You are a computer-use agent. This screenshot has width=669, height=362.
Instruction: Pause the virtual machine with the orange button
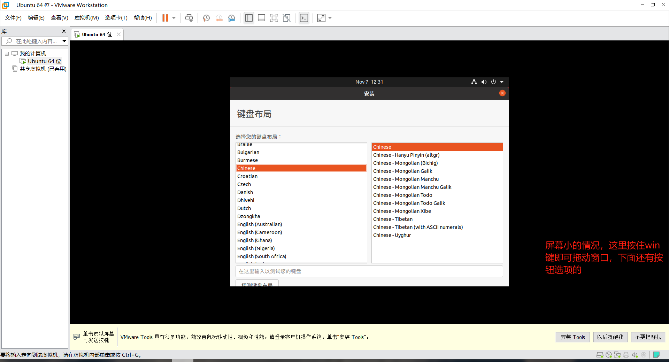click(165, 18)
